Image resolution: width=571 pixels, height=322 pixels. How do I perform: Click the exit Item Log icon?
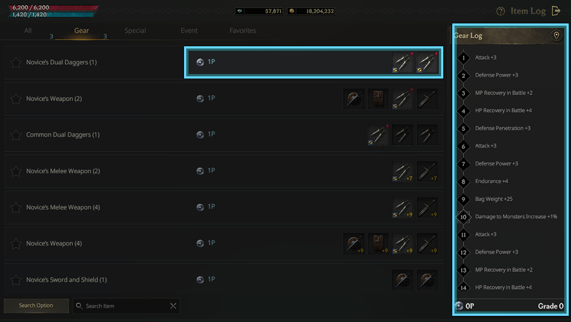click(556, 11)
